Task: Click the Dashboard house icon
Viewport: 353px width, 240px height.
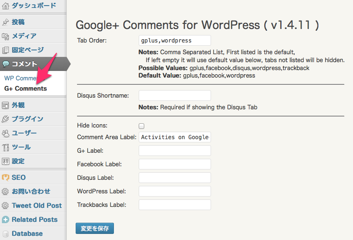Action: [x=6, y=6]
